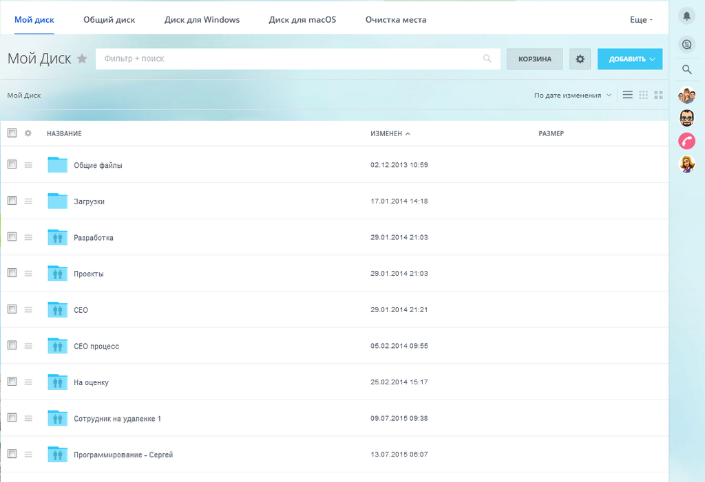Switch to large tile view
Screen dimensions: 705x482
(659, 95)
